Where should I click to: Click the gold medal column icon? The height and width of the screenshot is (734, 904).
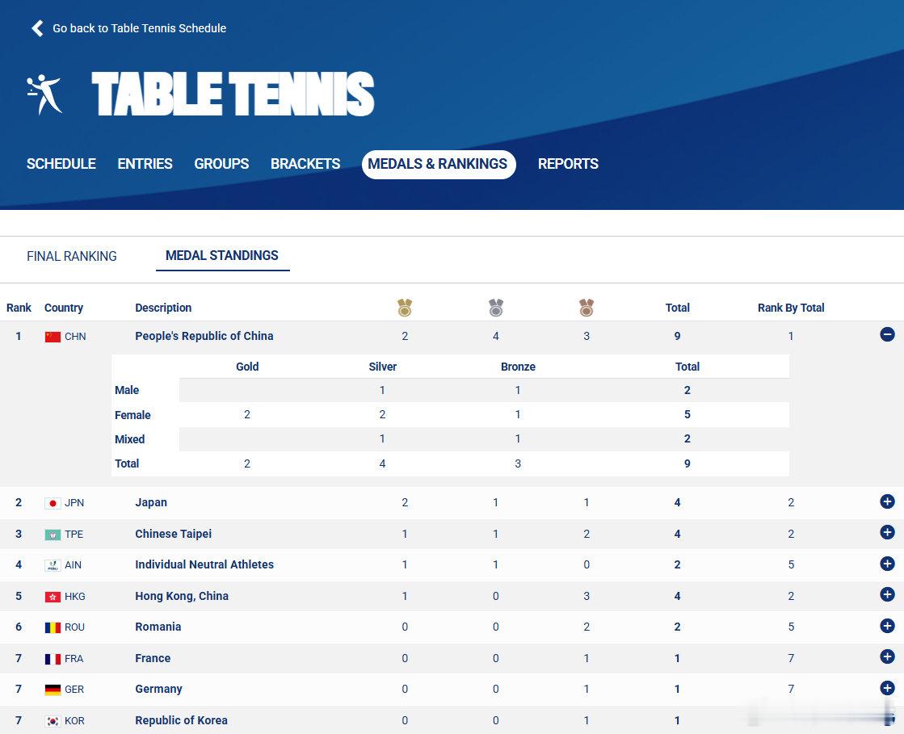405,308
